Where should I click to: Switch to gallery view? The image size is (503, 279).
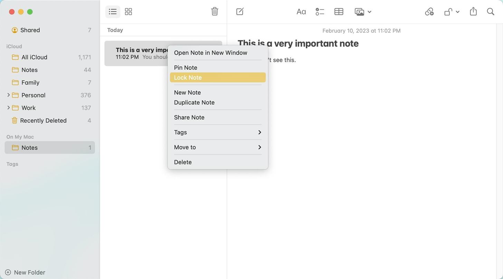click(x=128, y=11)
